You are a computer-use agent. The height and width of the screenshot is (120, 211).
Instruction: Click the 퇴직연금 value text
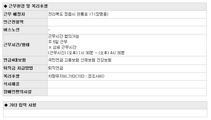click(56, 68)
